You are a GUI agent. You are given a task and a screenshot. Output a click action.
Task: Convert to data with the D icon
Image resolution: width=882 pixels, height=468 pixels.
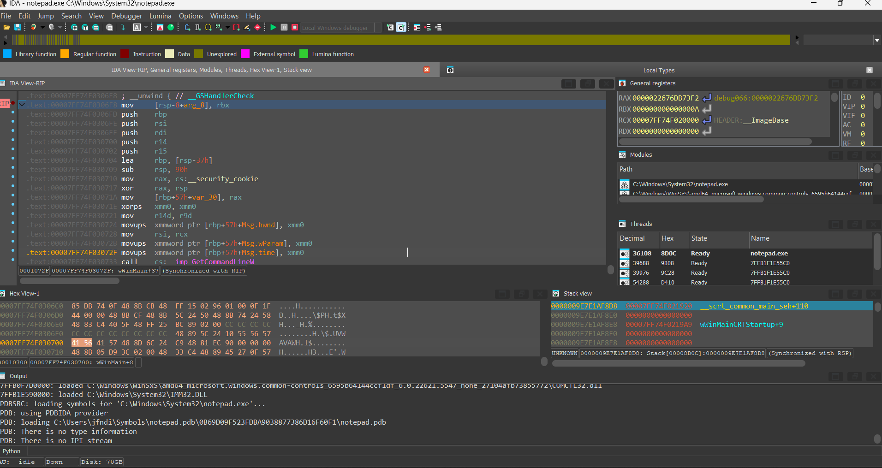pos(197,27)
